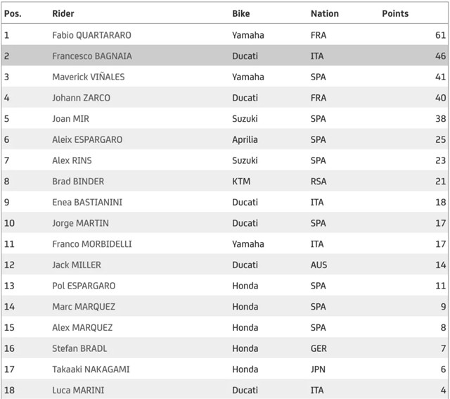Select Takaaki NAKAGAMI's name
The height and width of the screenshot is (399, 450).
tap(91, 369)
